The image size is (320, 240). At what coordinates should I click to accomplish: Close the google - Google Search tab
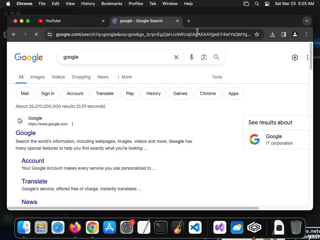177,21
